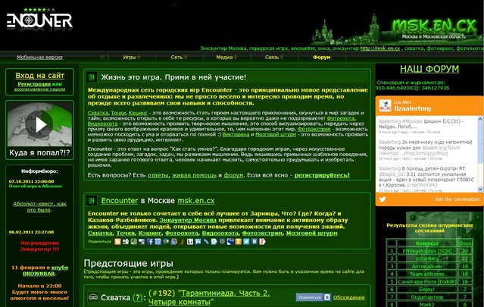Open the Encounter link in 'Encounter в Москве' title
Screen dimensions: 484x307
pyautogui.click(x=120, y=200)
